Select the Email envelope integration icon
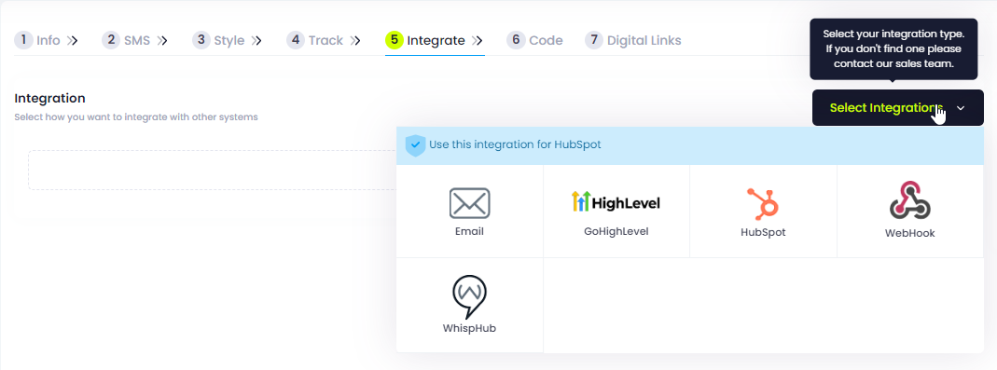997x370 pixels. pyautogui.click(x=469, y=203)
